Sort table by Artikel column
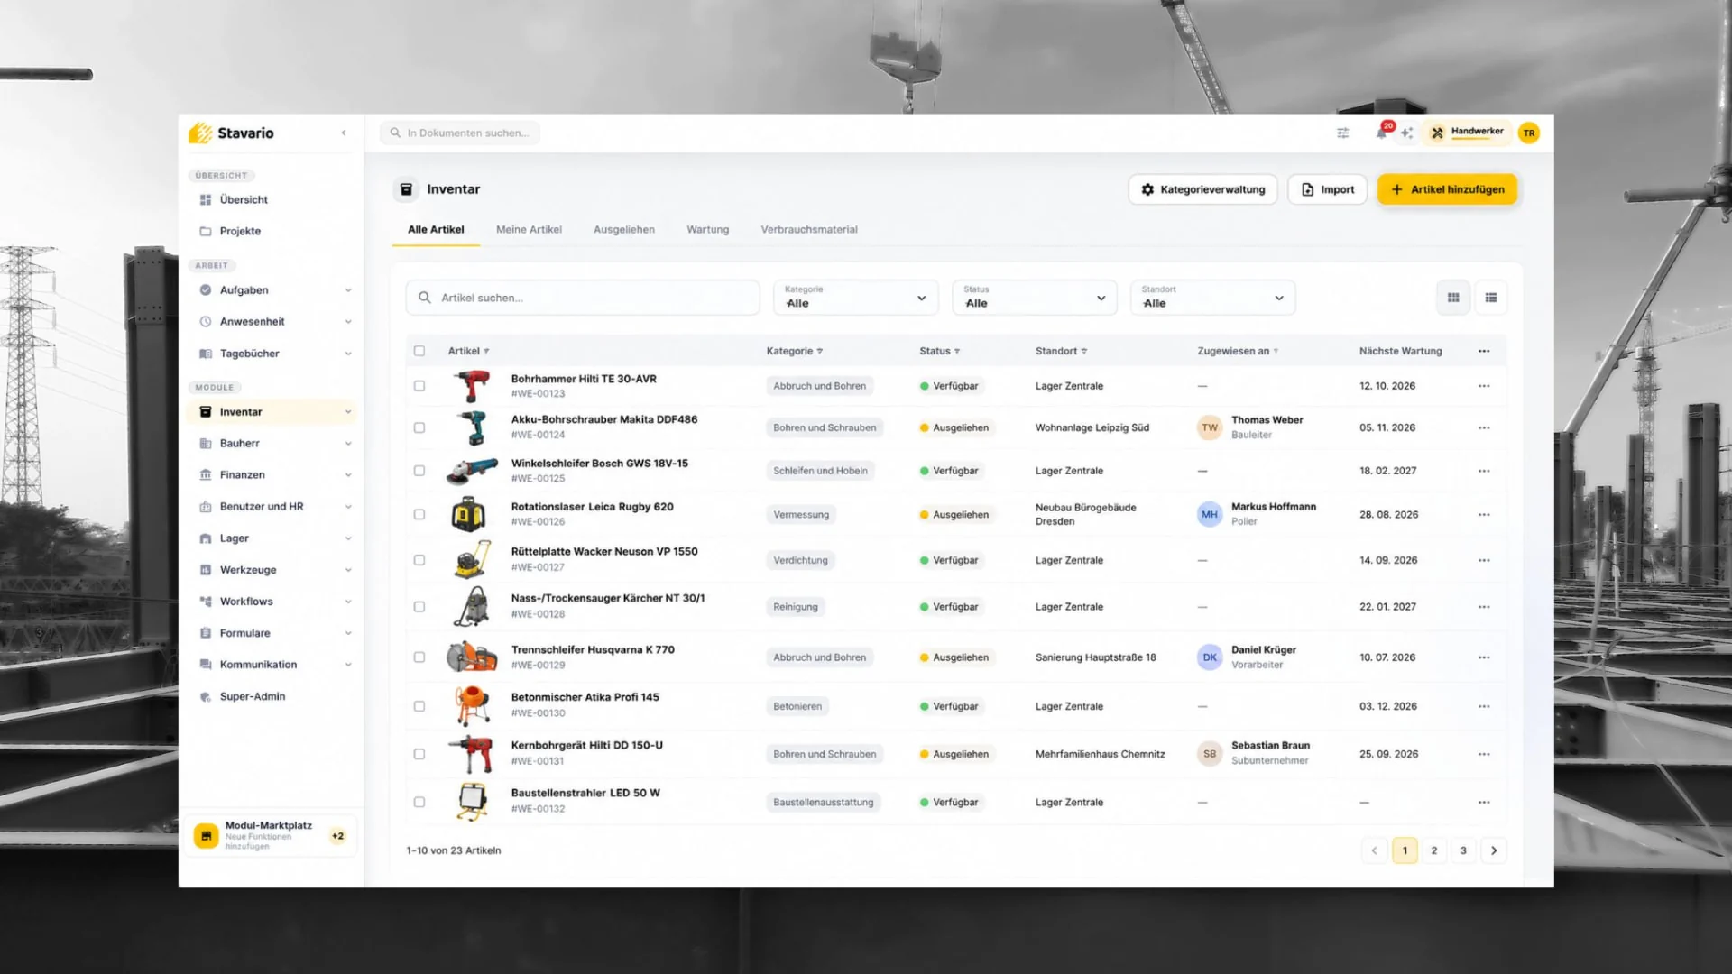Screen dimensions: 1732x974 point(468,351)
